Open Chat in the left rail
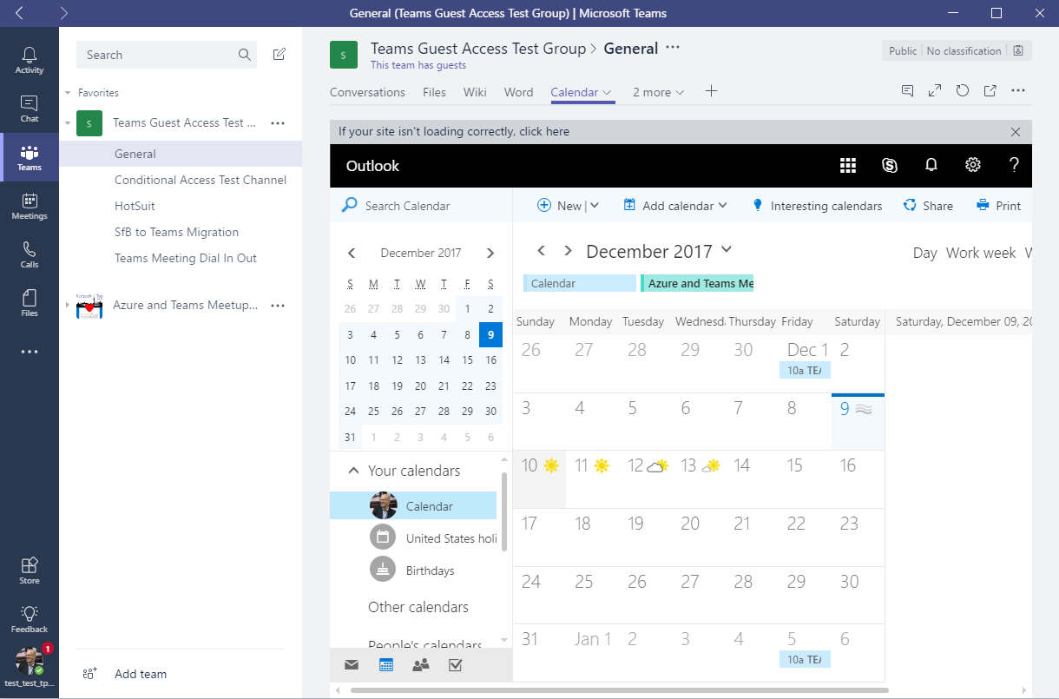 tap(30, 109)
